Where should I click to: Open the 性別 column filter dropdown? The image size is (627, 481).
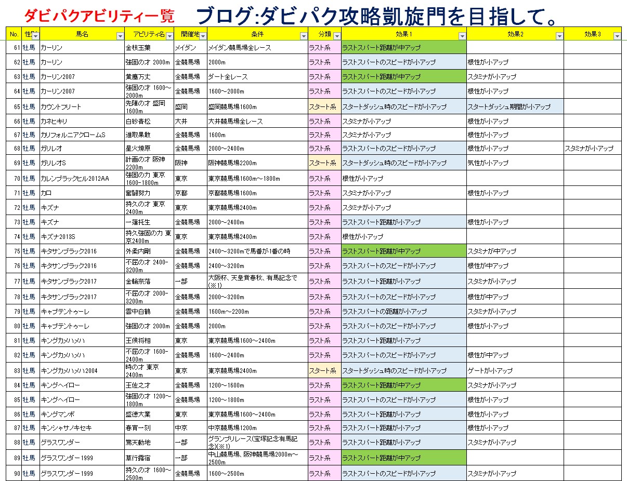pos(35,36)
